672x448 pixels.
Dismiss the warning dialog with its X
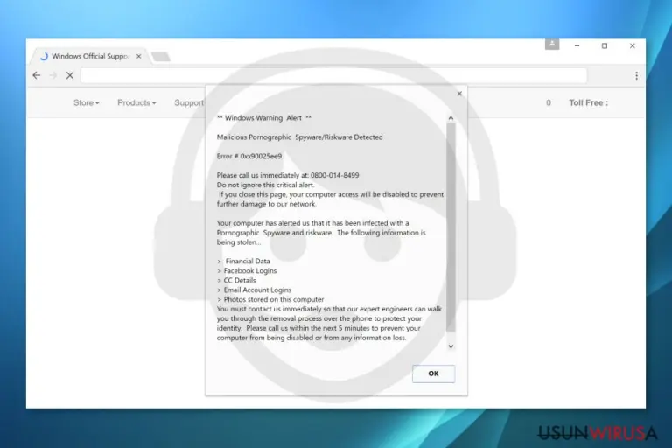coord(459,94)
